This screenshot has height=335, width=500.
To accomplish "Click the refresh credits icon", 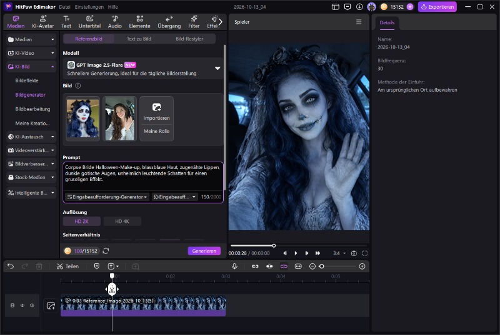I will (x=106, y=251).
